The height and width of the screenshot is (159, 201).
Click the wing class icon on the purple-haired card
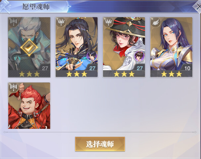pyautogui.click(x=156, y=22)
